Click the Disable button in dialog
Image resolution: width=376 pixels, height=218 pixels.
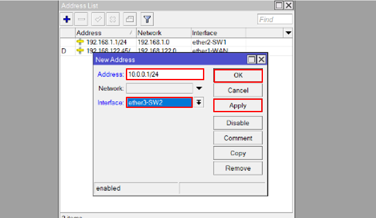click(x=238, y=123)
